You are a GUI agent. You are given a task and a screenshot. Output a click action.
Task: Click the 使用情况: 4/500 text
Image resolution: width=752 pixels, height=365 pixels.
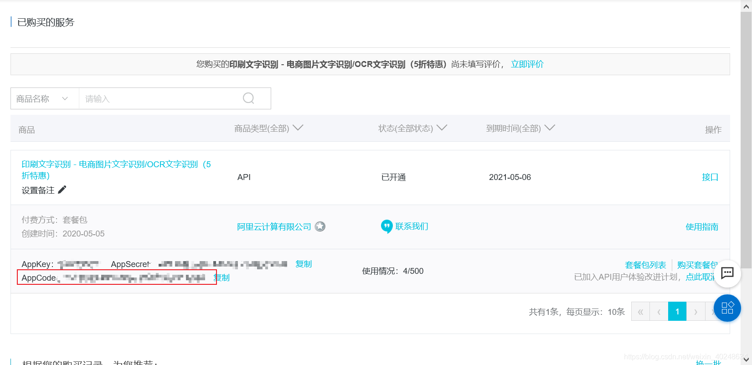point(393,271)
